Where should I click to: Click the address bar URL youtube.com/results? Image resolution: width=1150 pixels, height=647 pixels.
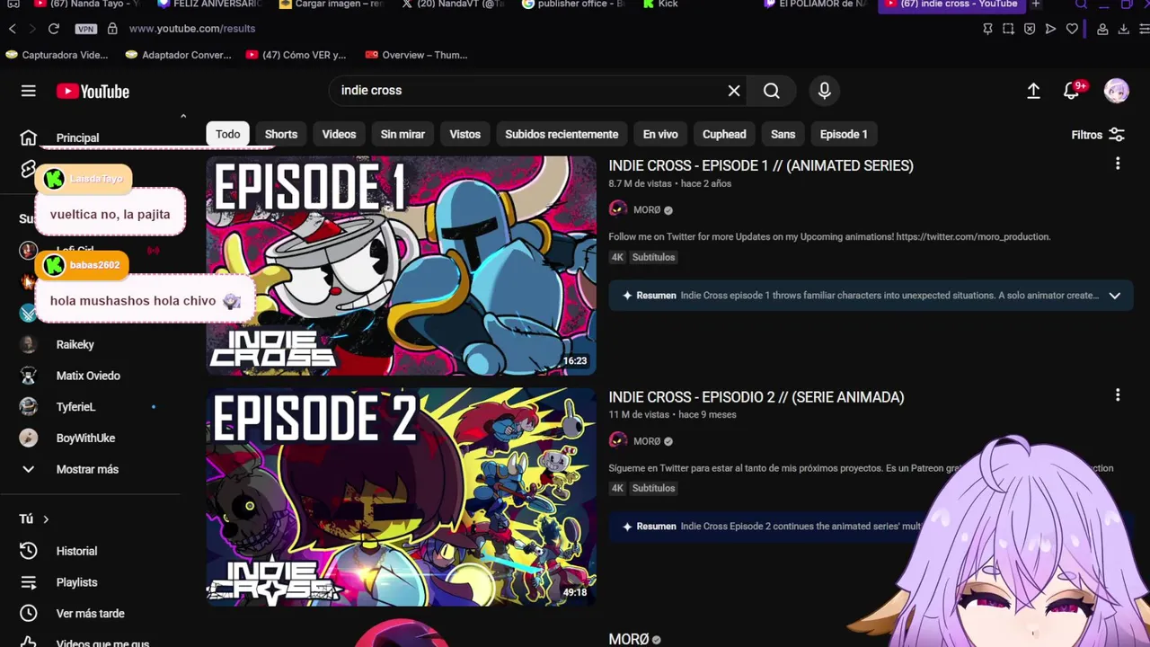click(192, 29)
